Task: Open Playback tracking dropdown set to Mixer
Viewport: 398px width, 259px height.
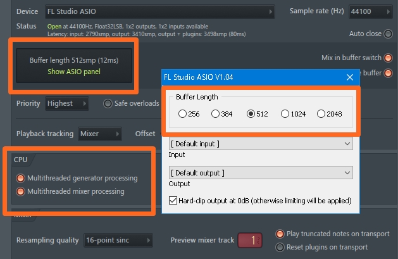Action: tap(100, 134)
